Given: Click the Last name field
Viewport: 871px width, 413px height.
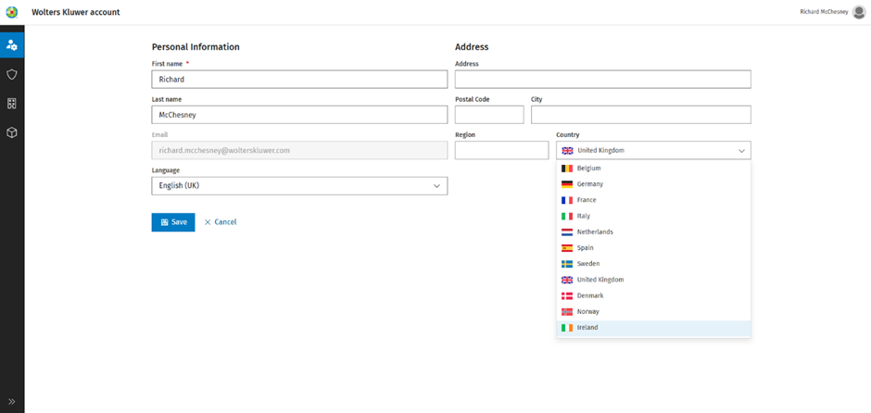Looking at the screenshot, I should click(x=299, y=115).
